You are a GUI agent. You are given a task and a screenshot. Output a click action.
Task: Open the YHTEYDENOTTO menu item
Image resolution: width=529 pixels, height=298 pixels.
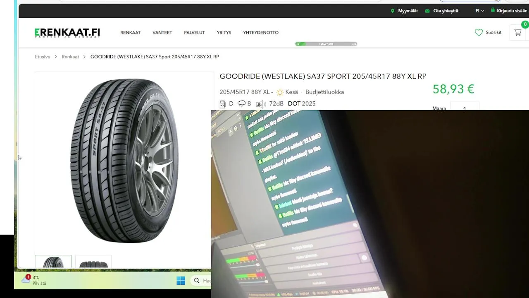(261, 33)
